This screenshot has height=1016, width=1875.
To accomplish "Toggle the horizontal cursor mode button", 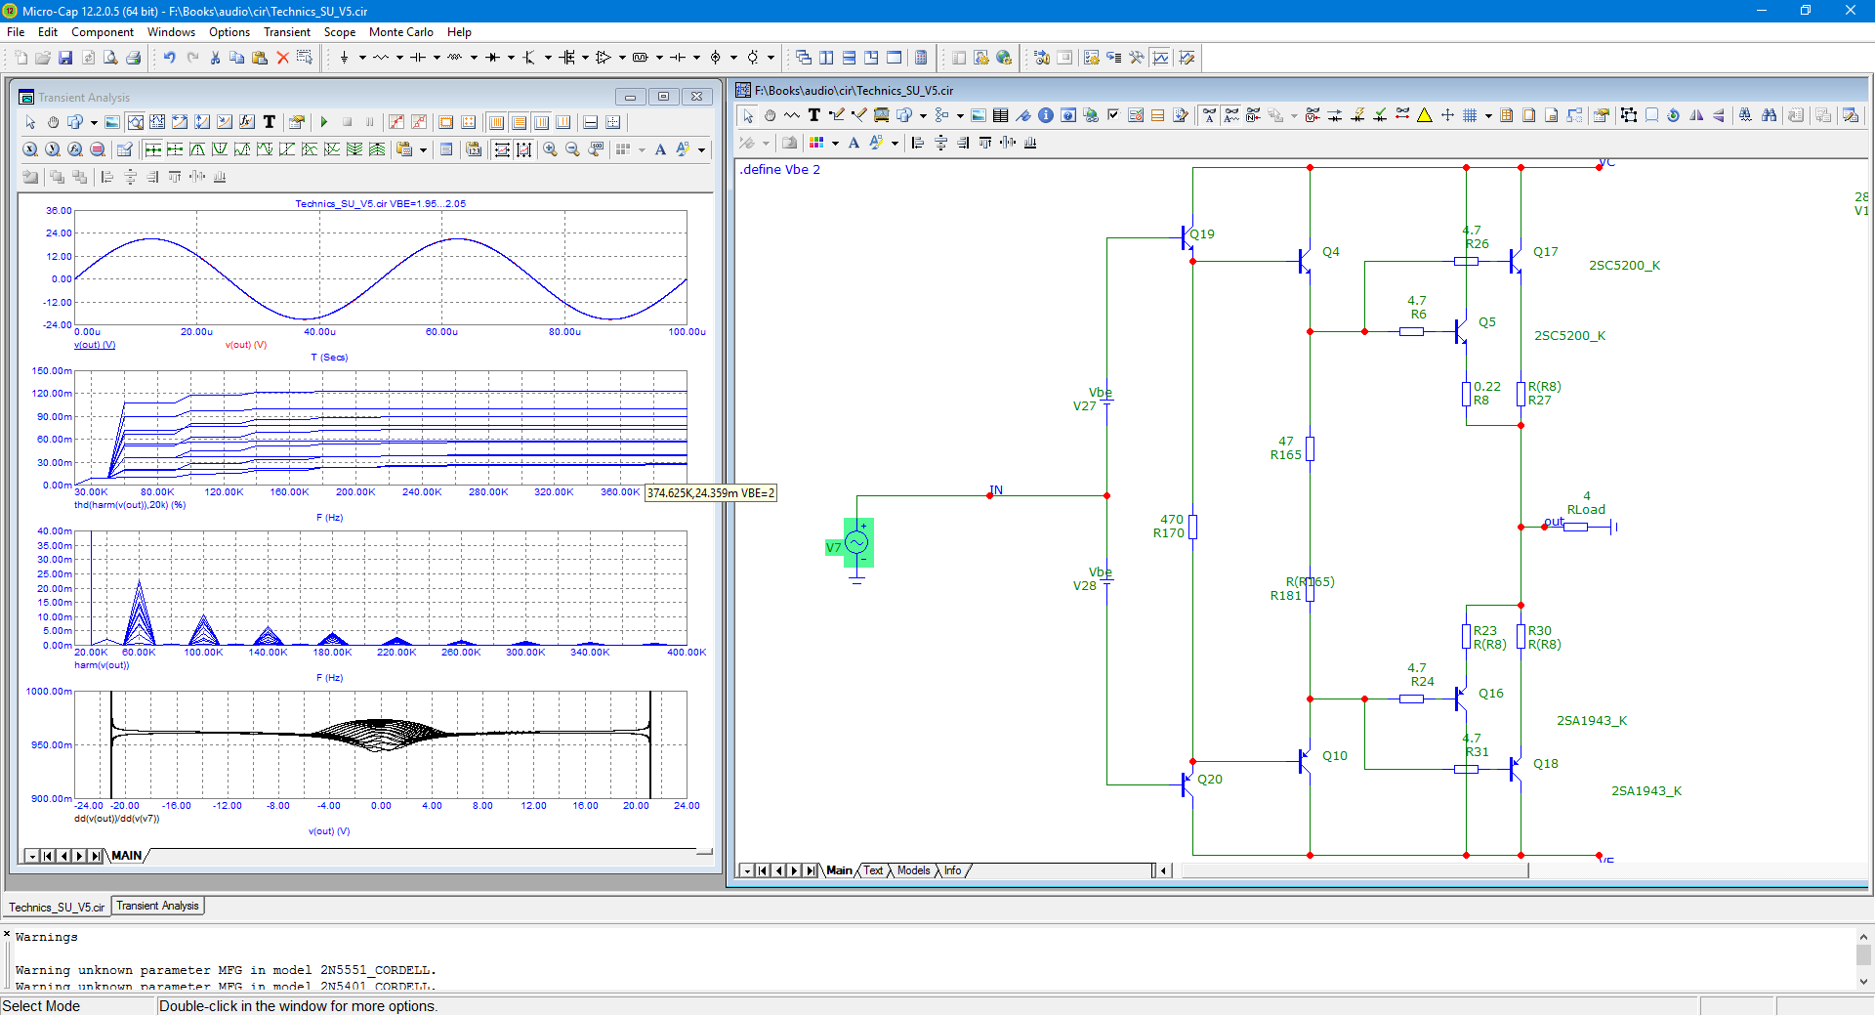I will click(x=590, y=122).
